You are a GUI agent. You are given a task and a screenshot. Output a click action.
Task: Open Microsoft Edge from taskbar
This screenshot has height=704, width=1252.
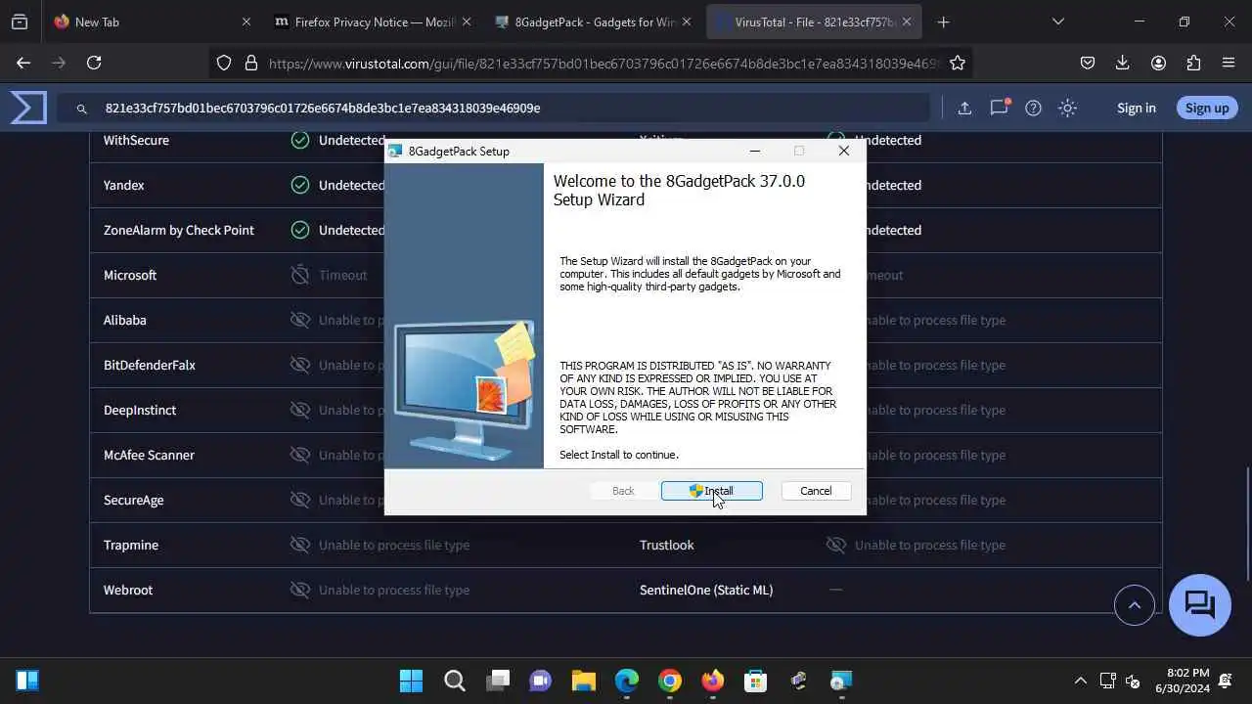coord(627,681)
